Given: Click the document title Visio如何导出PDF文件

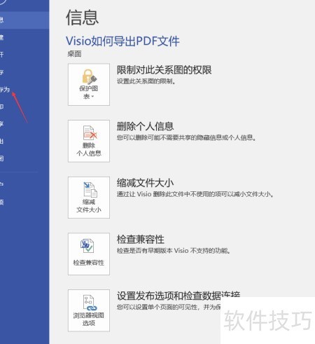Looking at the screenshot, I should click(x=122, y=41).
